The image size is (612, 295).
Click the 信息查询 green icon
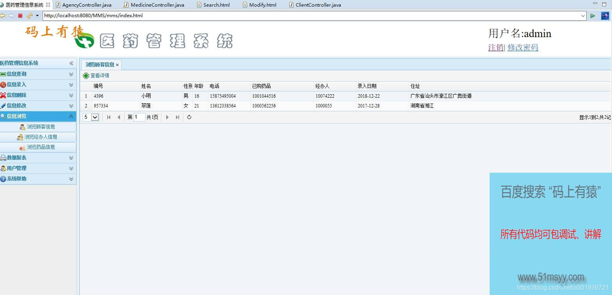3,74
